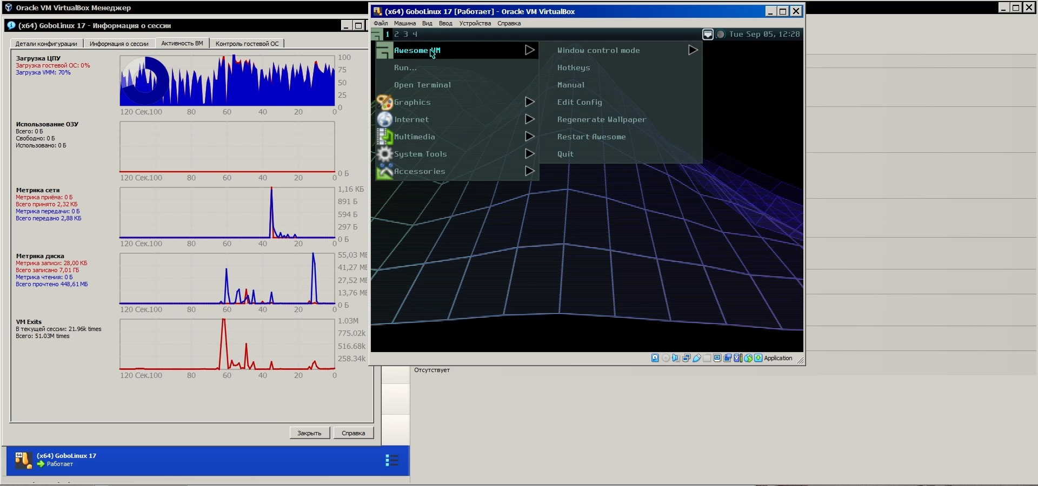The height and width of the screenshot is (486, 1038).
Task: Expand the Graphics submenu arrow
Action: (530, 102)
